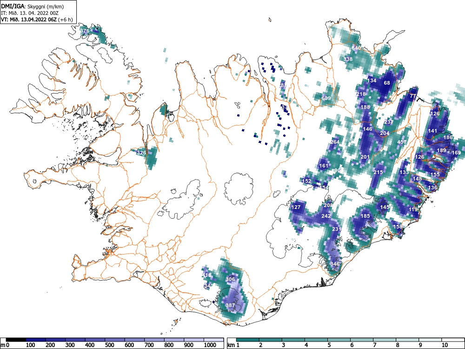Click the '10' tick label on the kilometre legend
465x349 pixels.
click(445, 345)
